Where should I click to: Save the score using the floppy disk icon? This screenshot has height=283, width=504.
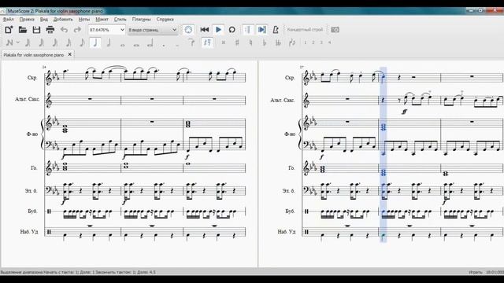(36, 30)
